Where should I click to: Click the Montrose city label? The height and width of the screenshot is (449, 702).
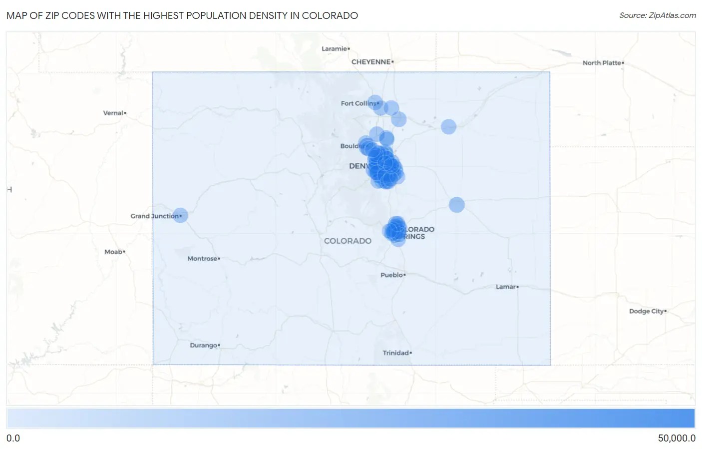[202, 259]
